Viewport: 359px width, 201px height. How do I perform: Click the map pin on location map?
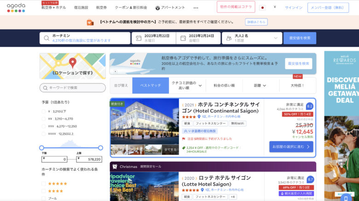(x=73, y=63)
